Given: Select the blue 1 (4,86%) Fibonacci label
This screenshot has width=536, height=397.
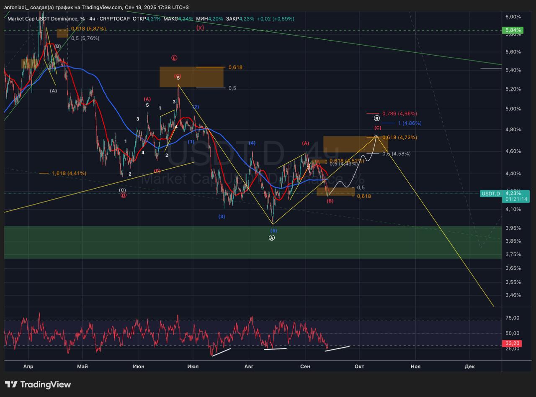Looking at the screenshot, I should coord(410,123).
